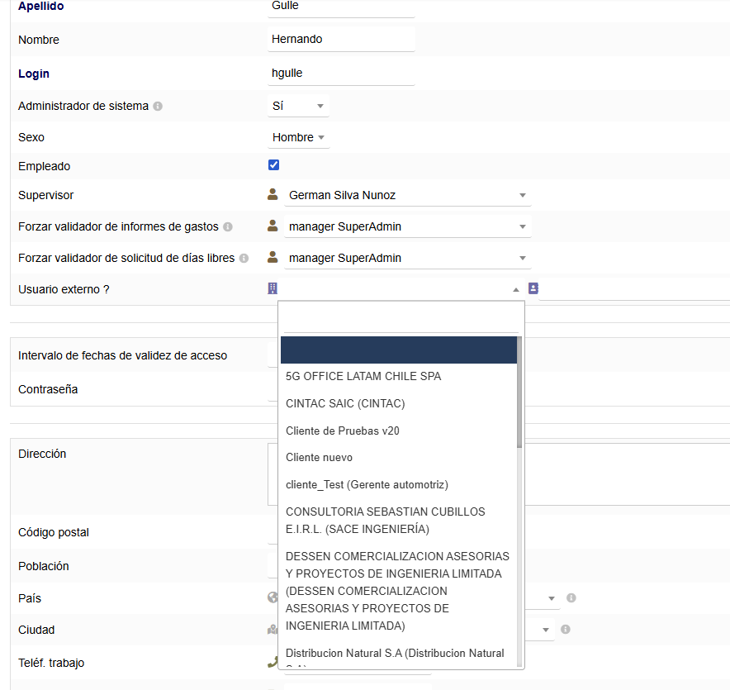Select 5G OFFICE LATAM CHILE SPA option
730x690 pixels.
pyautogui.click(x=363, y=376)
